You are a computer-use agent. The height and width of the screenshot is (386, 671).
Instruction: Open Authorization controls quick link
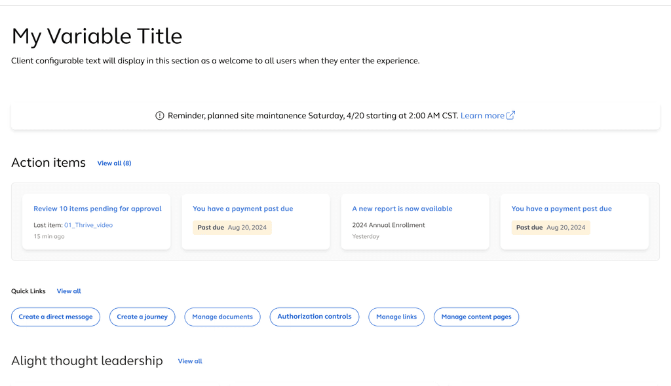pos(314,317)
